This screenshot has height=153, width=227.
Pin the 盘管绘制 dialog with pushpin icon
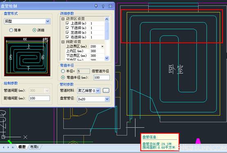96,6
